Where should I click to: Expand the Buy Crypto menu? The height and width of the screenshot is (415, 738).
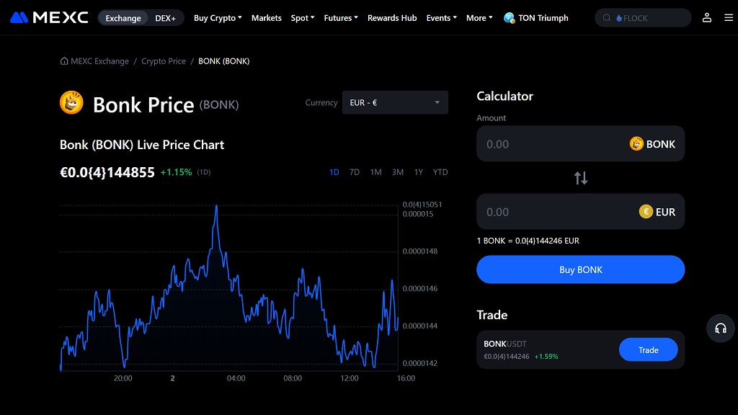pos(218,18)
